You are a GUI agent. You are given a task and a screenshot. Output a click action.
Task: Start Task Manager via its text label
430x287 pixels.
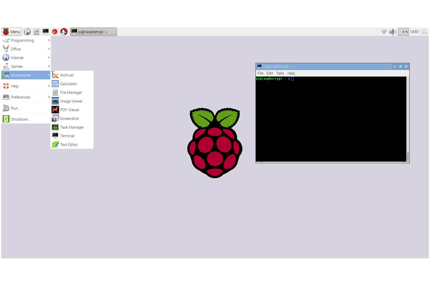click(72, 127)
